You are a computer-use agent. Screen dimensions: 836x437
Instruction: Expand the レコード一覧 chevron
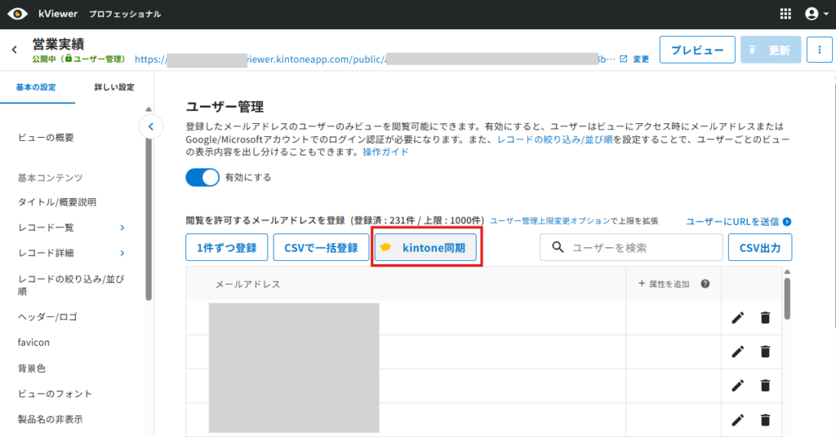(x=122, y=227)
